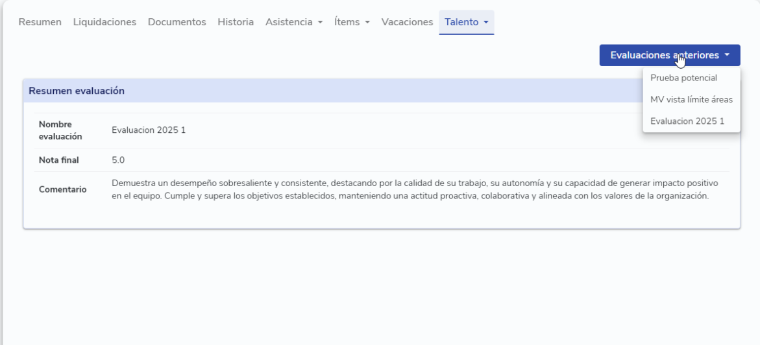Choose MV vista límite áreas option
The height and width of the screenshot is (345, 760).
point(691,100)
